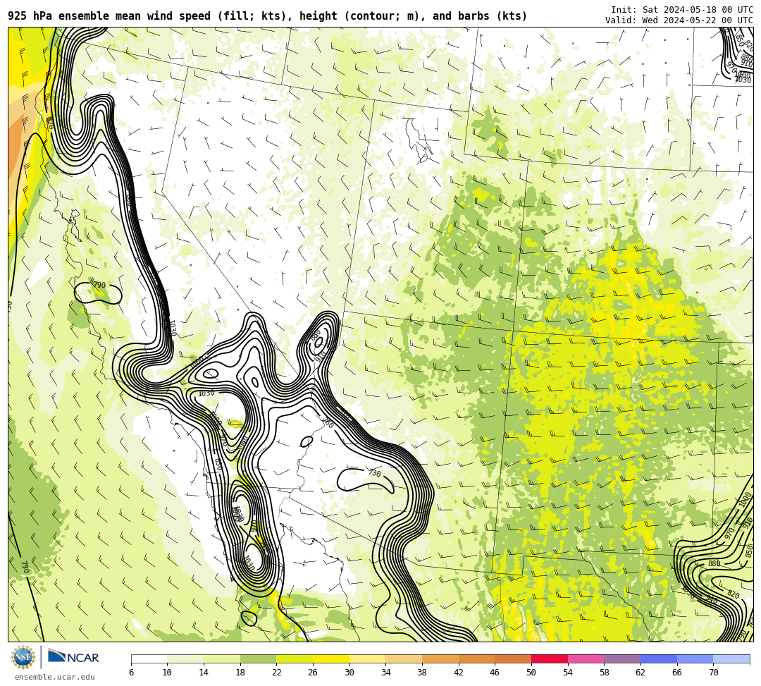Select the white 6-10 kts swatch

(149, 659)
